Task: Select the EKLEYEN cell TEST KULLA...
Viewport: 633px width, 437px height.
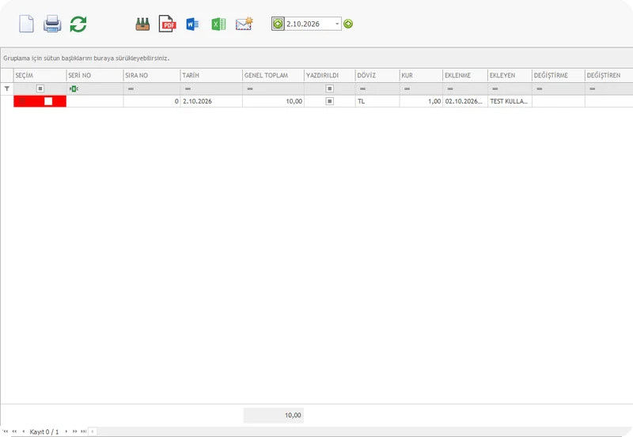Action: [510, 101]
